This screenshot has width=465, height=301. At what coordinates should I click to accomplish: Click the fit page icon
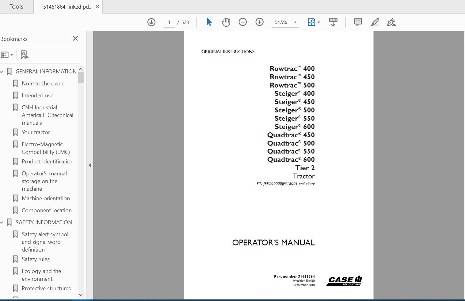point(311,22)
